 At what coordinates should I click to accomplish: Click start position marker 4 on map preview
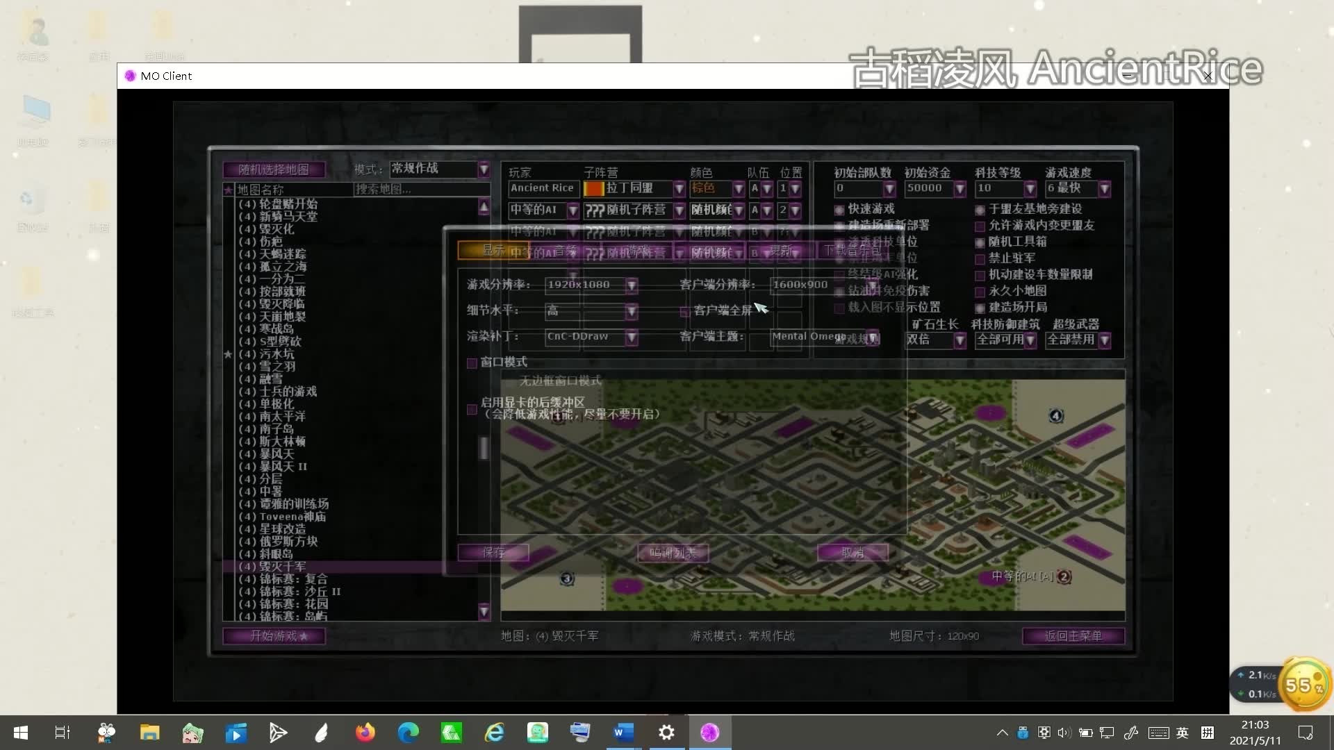pyautogui.click(x=1056, y=416)
